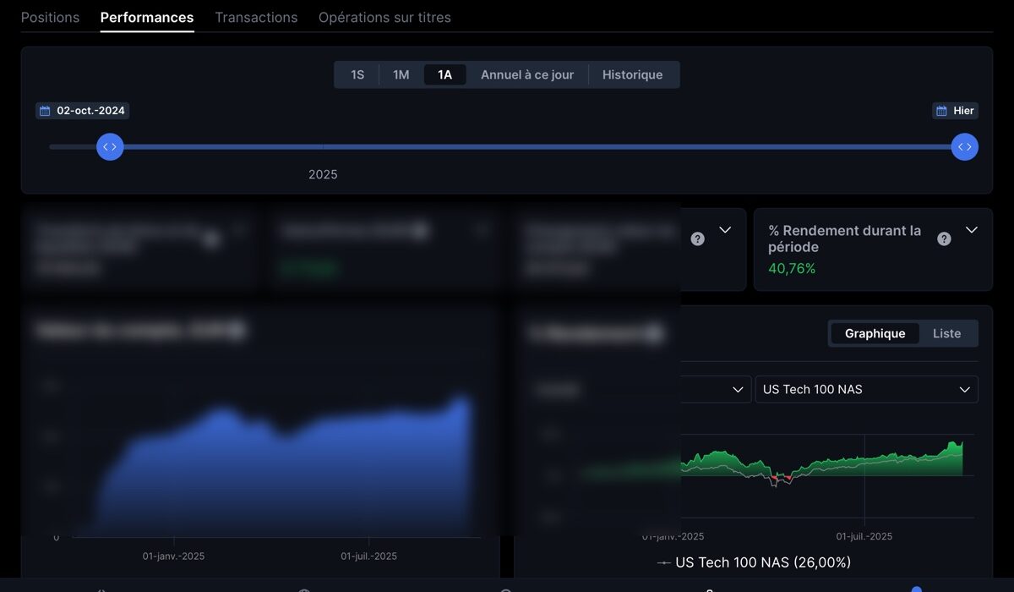Select the 1S period

(x=357, y=74)
